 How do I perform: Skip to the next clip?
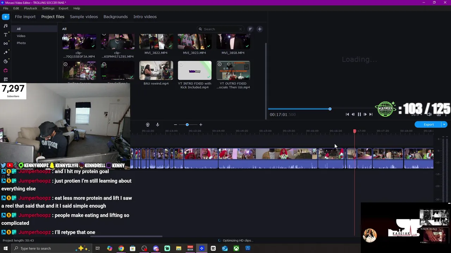tap(371, 114)
